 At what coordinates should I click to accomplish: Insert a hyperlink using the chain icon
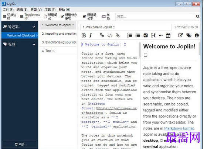point(102,35)
